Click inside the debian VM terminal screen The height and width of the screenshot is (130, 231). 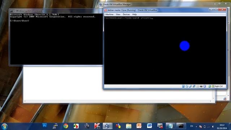pos(165,50)
